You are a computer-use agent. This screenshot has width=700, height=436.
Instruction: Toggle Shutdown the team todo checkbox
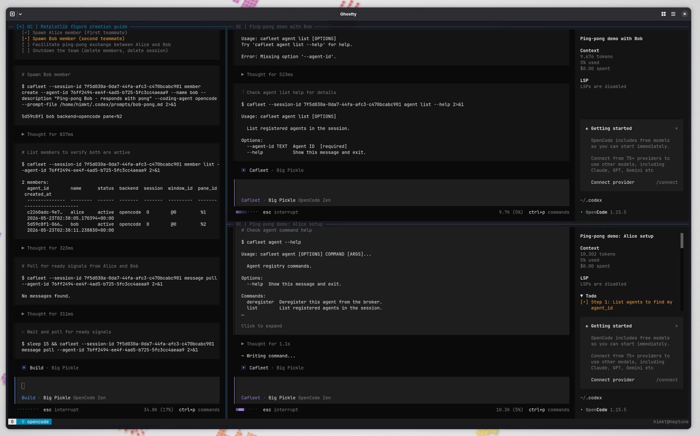[26, 51]
